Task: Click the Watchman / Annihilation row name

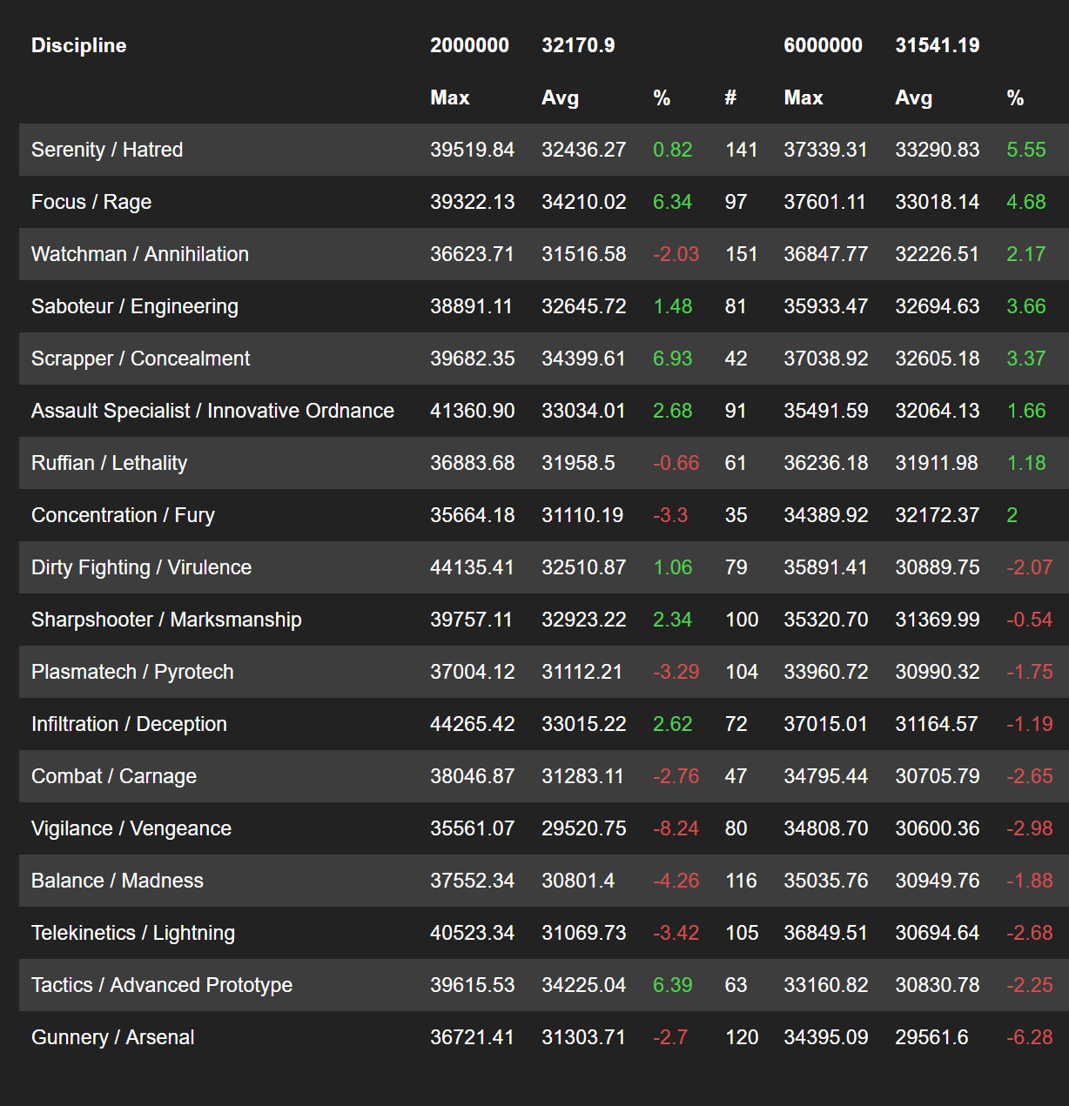Action: (140, 254)
